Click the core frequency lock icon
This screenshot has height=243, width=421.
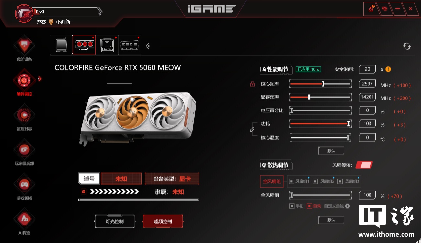coord(252,84)
